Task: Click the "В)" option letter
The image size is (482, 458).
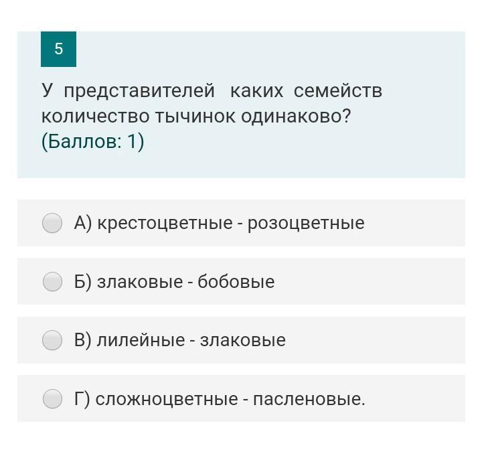Action: 82,340
